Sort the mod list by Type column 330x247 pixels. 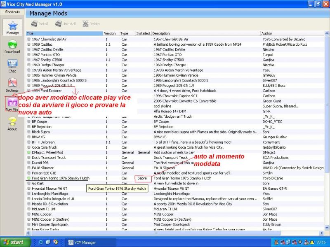click(127, 33)
